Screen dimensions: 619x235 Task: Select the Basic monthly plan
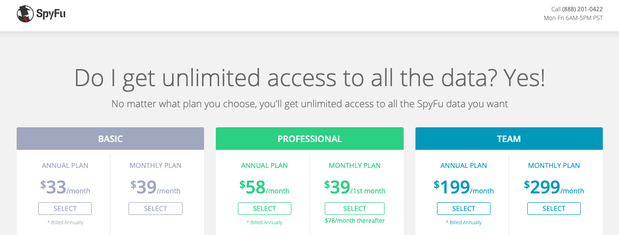pyautogui.click(x=155, y=209)
